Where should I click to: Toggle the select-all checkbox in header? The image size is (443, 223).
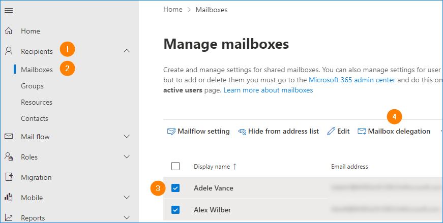pos(175,166)
